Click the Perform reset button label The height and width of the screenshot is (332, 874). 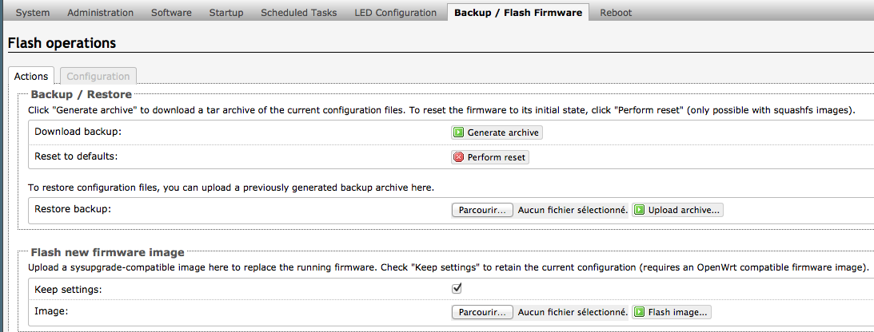(x=496, y=157)
